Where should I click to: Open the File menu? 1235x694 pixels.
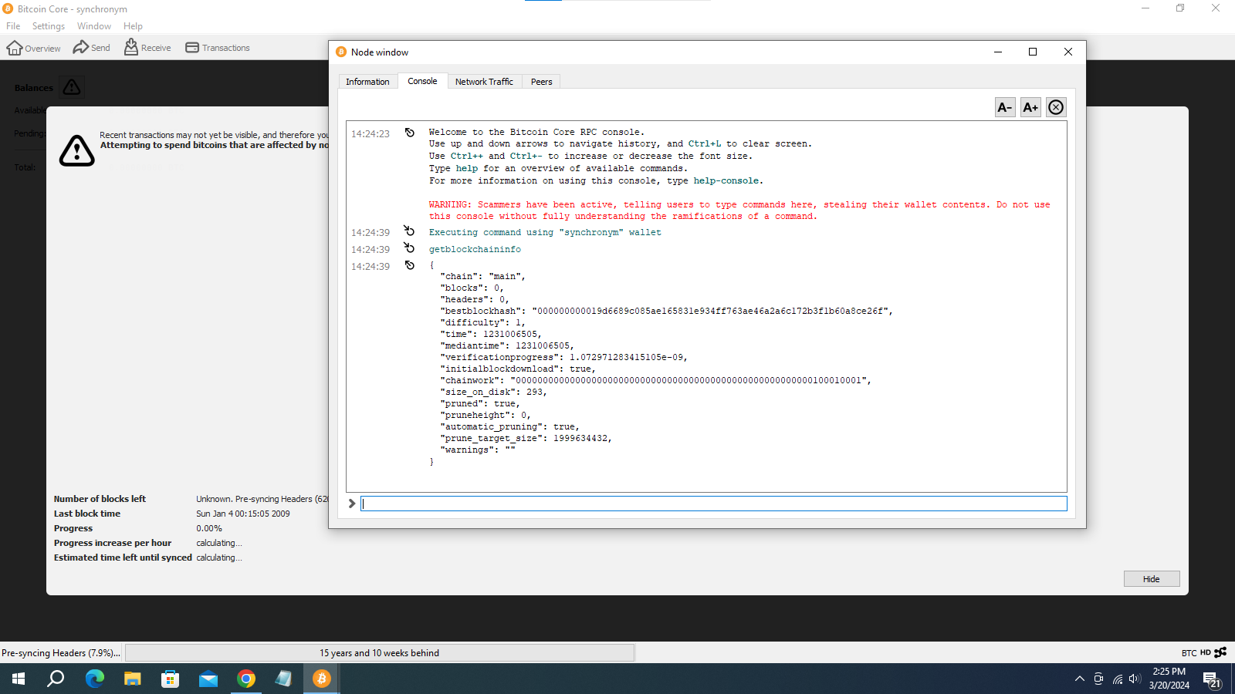pyautogui.click(x=13, y=26)
